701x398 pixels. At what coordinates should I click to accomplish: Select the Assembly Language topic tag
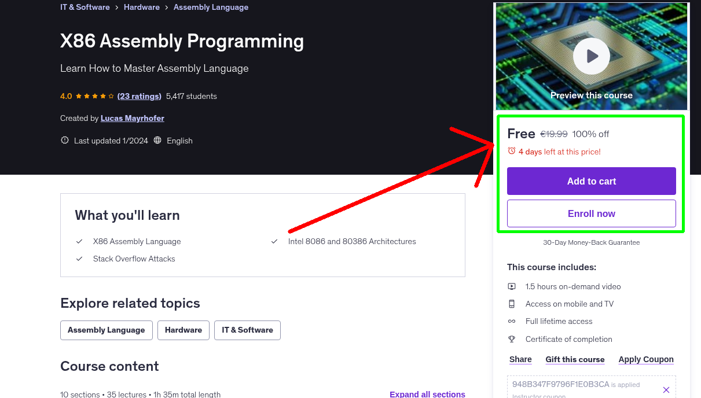(x=107, y=330)
